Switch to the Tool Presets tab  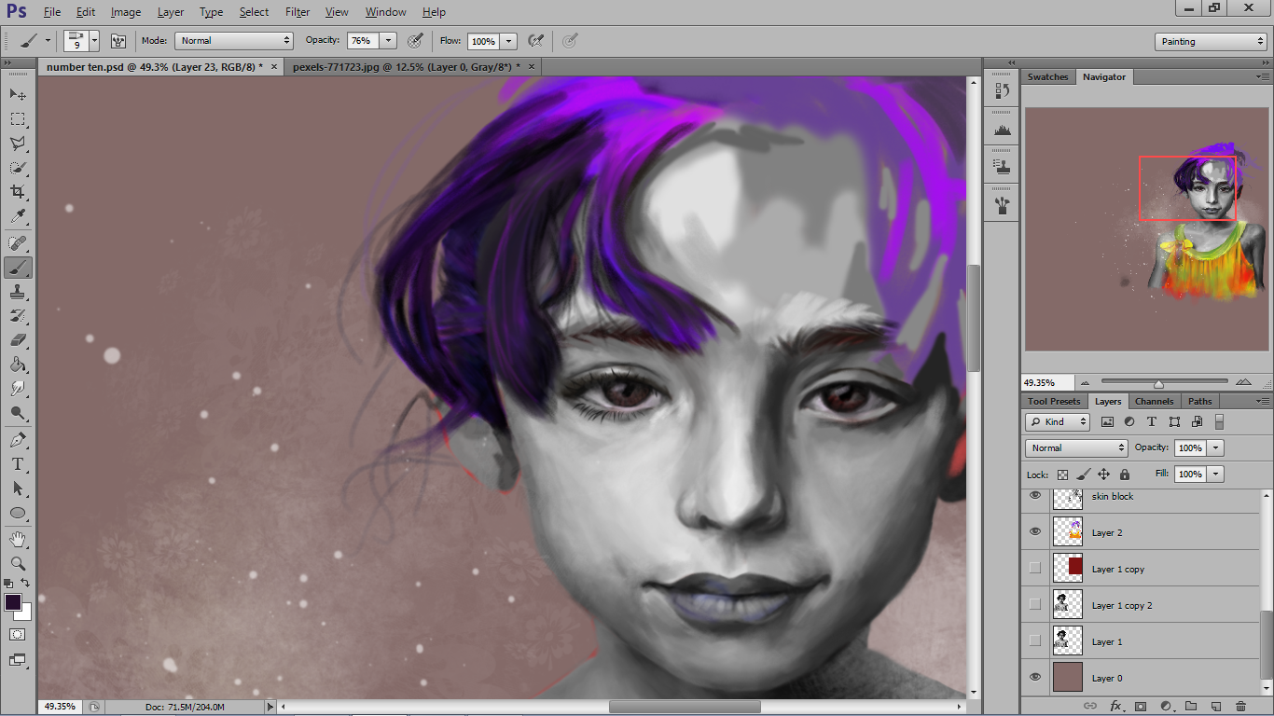1054,401
